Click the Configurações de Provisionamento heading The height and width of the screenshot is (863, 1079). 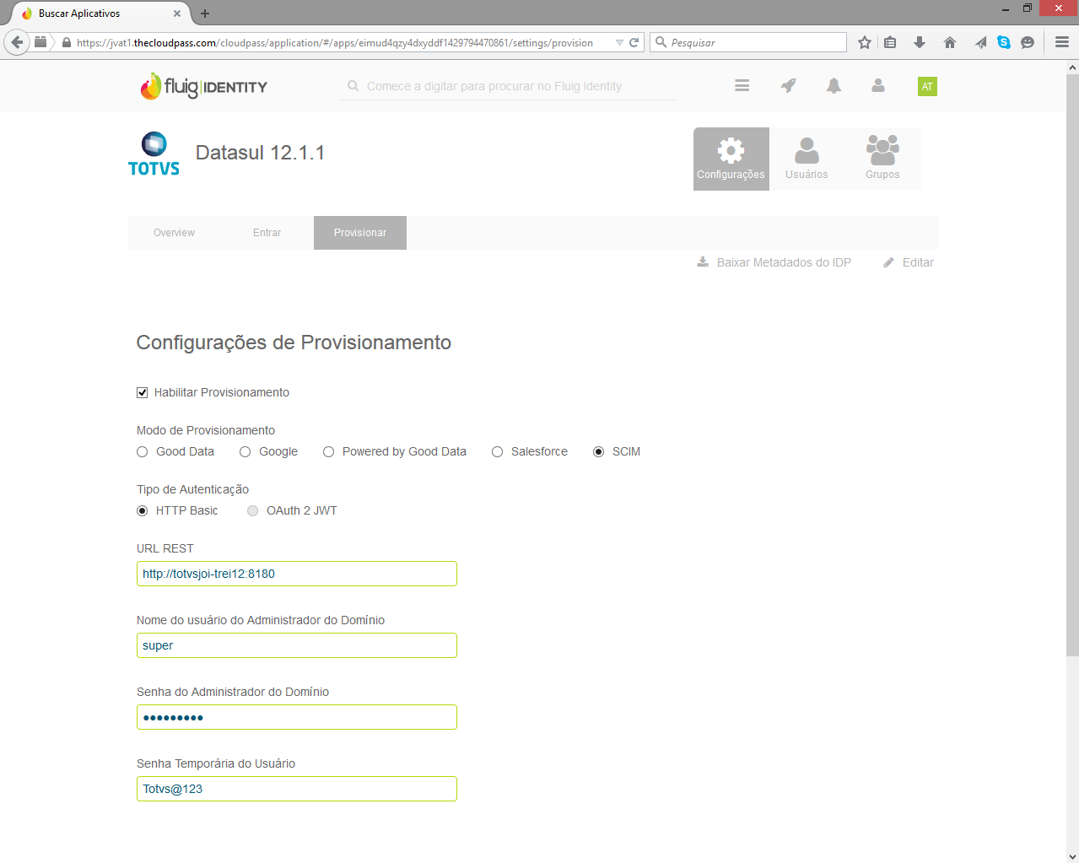[x=294, y=343]
